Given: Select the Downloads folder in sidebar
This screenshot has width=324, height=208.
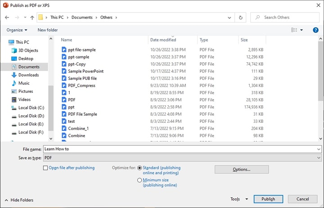Looking at the screenshot, I should (28, 75).
